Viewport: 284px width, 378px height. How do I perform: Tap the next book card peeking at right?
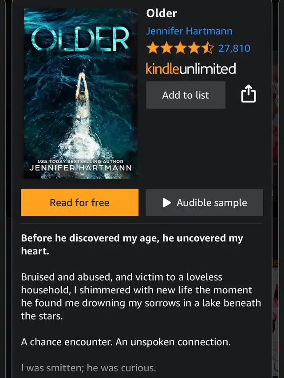point(278,189)
